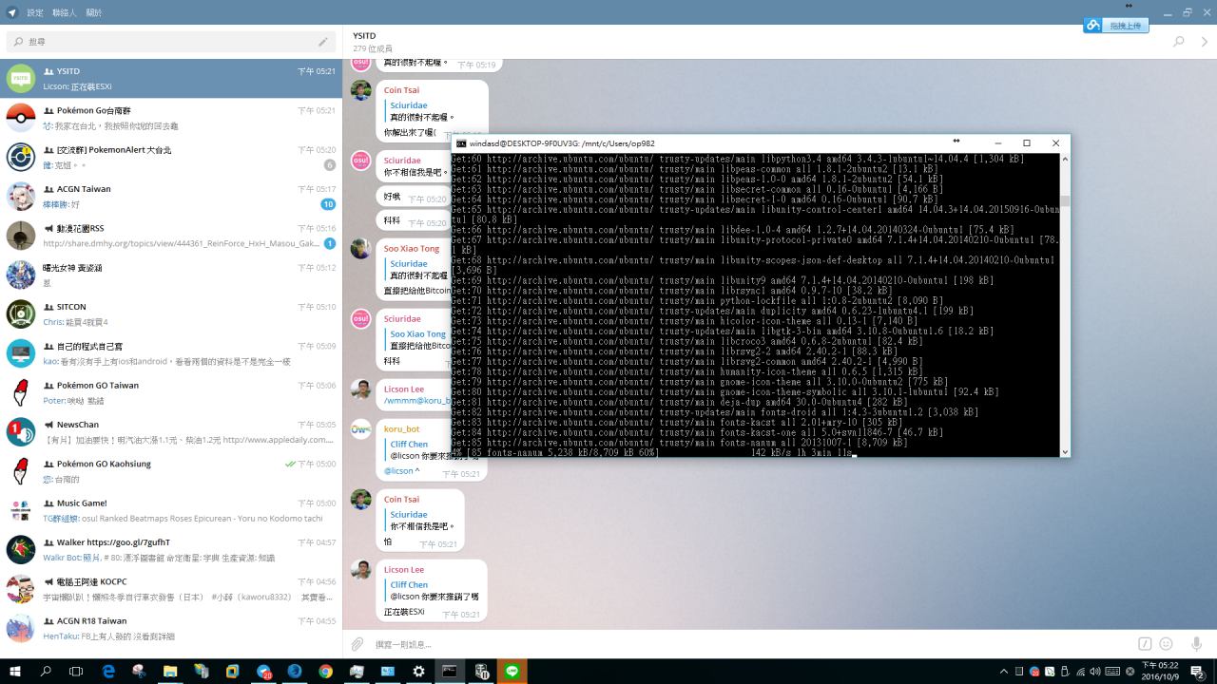Image resolution: width=1217 pixels, height=684 pixels.
Task: Show hidden system tray icons
Action: [1004, 672]
